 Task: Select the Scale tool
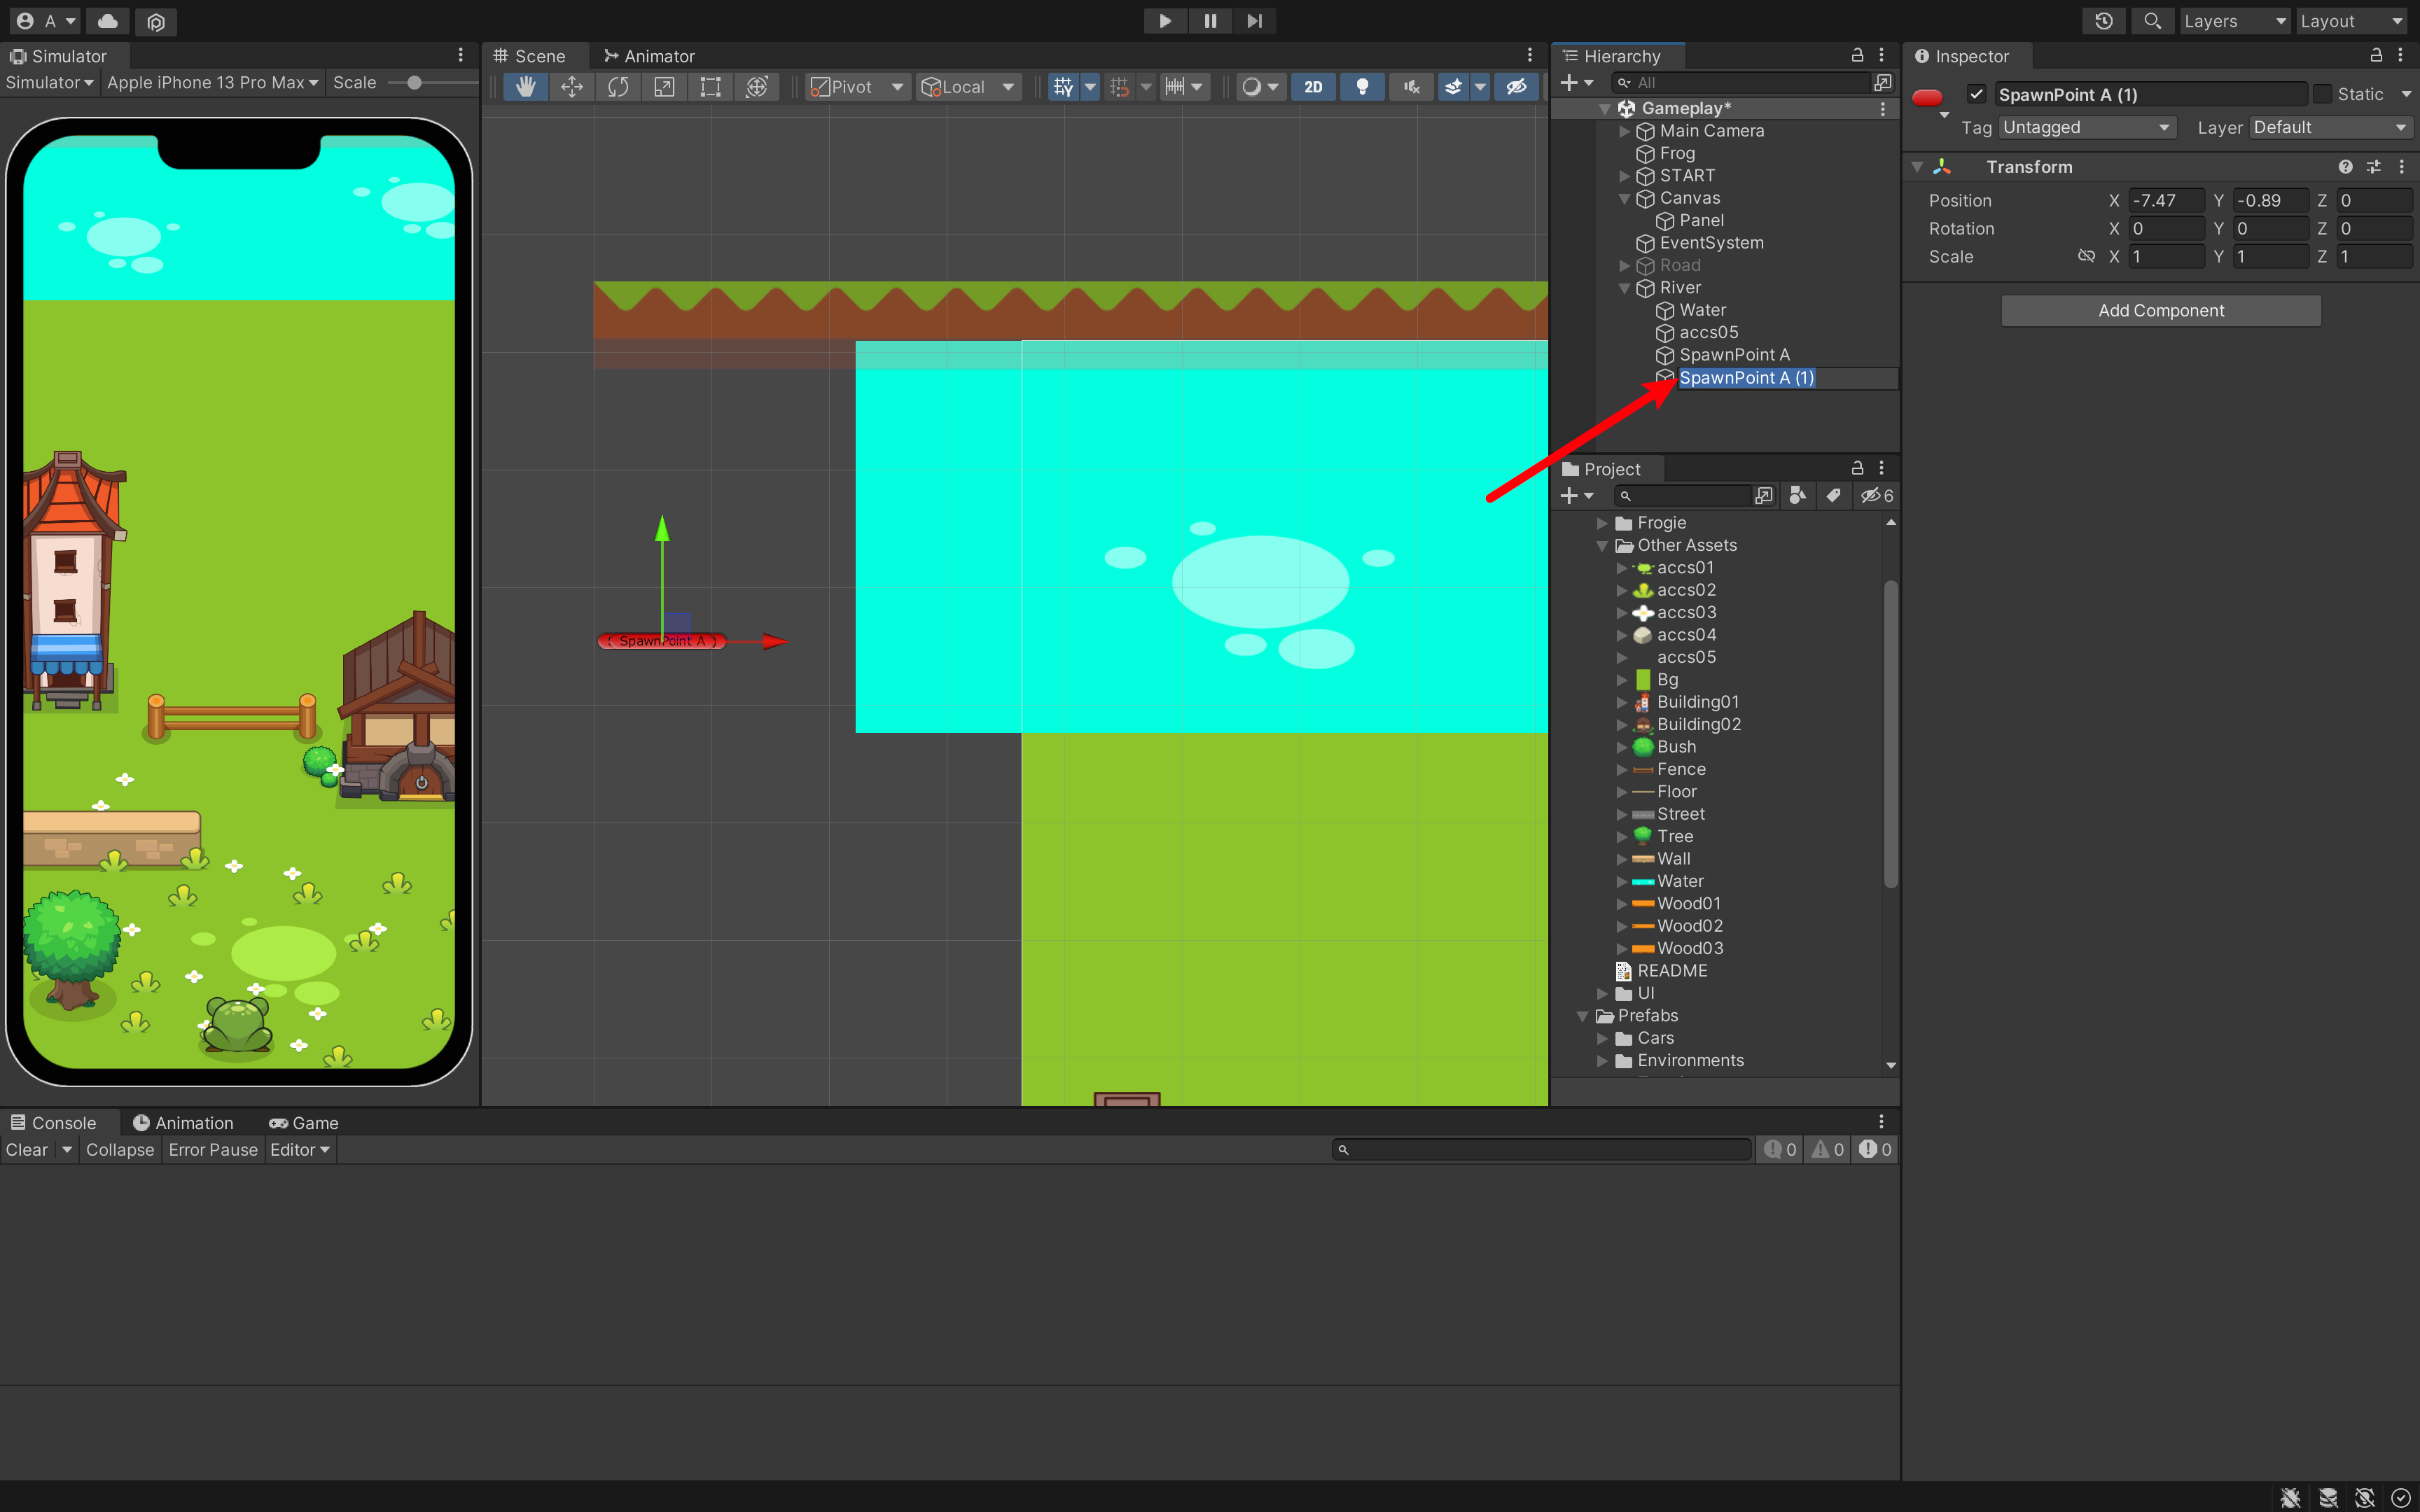[664, 87]
